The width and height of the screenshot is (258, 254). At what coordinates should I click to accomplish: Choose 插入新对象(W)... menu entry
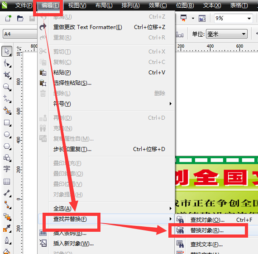click(x=106, y=244)
